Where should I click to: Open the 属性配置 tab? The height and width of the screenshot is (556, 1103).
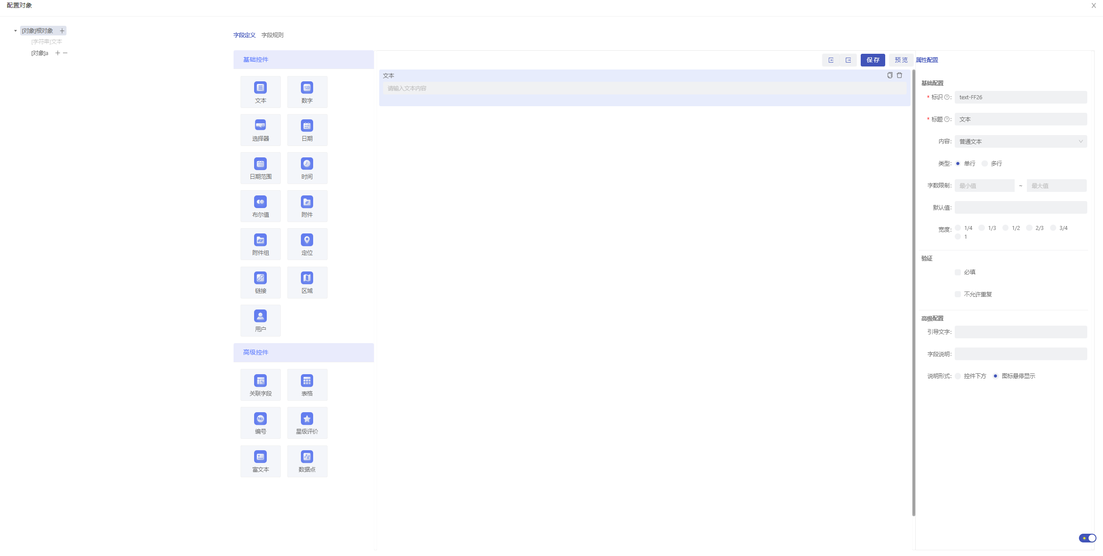point(927,60)
